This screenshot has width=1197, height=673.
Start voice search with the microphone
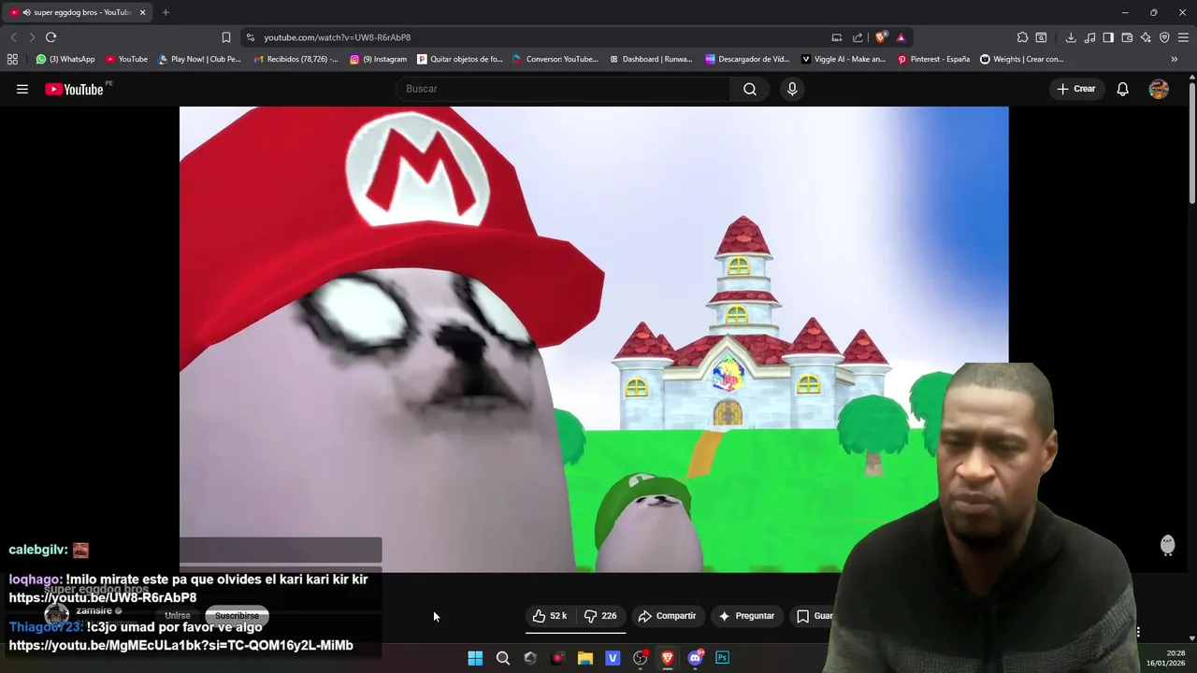(x=792, y=89)
